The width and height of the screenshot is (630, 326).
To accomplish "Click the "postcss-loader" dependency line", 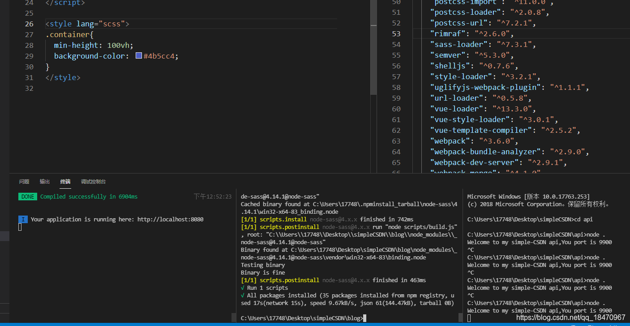I will [489, 12].
